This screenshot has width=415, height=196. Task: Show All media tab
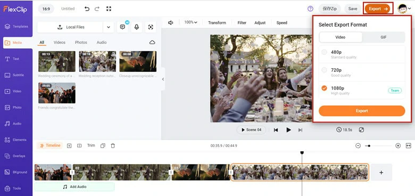click(x=42, y=43)
